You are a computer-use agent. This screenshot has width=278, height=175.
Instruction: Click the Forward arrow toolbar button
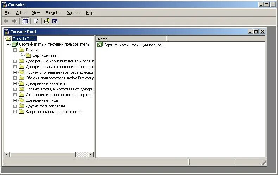14,21
